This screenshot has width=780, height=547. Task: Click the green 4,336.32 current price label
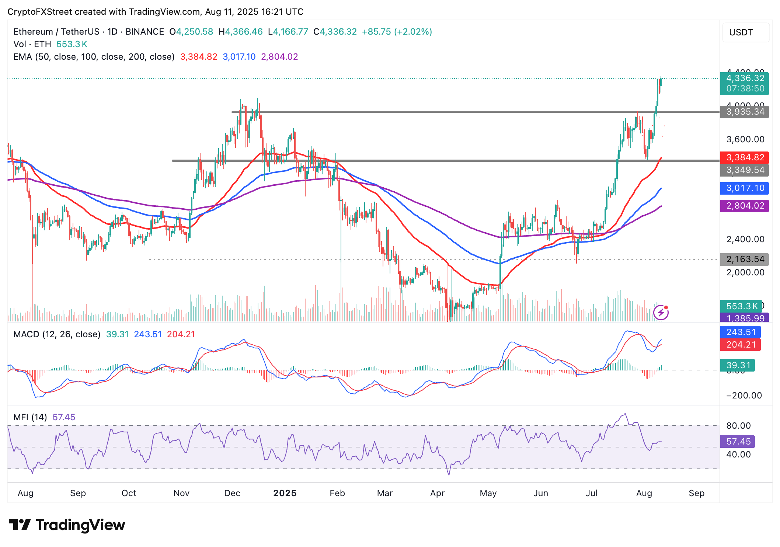tap(745, 79)
